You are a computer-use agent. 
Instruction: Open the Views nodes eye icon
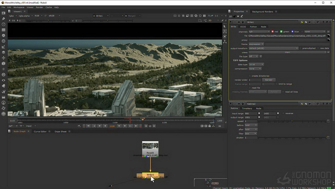(3, 80)
